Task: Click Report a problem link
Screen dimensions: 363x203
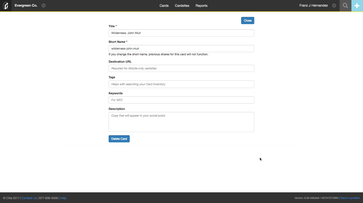Action: pos(350,198)
